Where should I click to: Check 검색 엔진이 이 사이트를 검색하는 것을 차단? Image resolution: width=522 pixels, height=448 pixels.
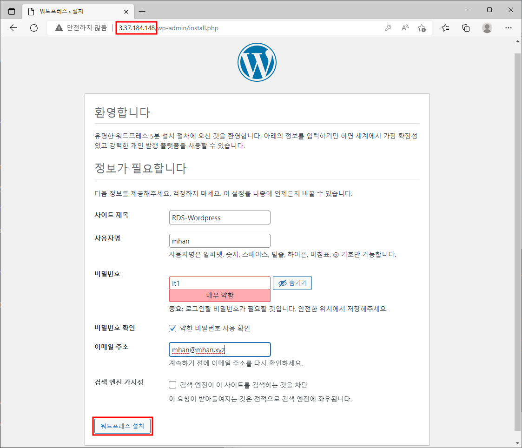172,385
